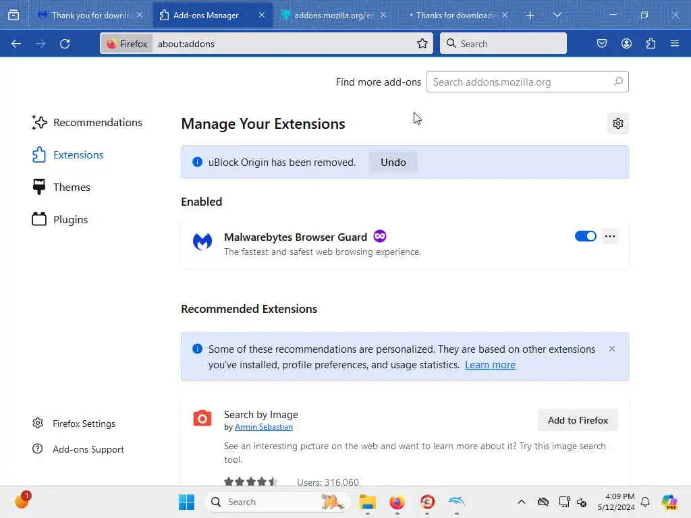
Task: Bookmark this page with the star icon
Action: tap(422, 43)
